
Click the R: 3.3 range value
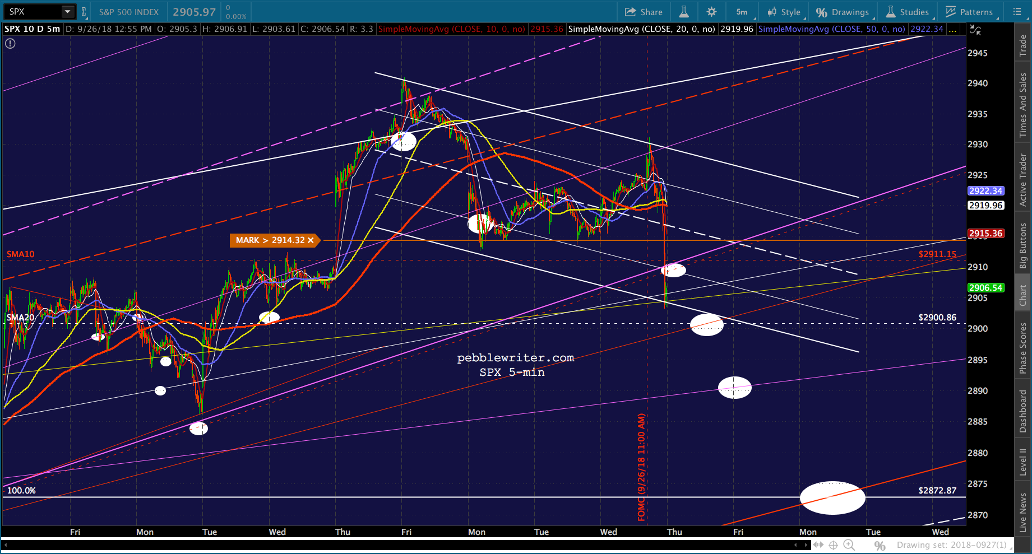[361, 29]
